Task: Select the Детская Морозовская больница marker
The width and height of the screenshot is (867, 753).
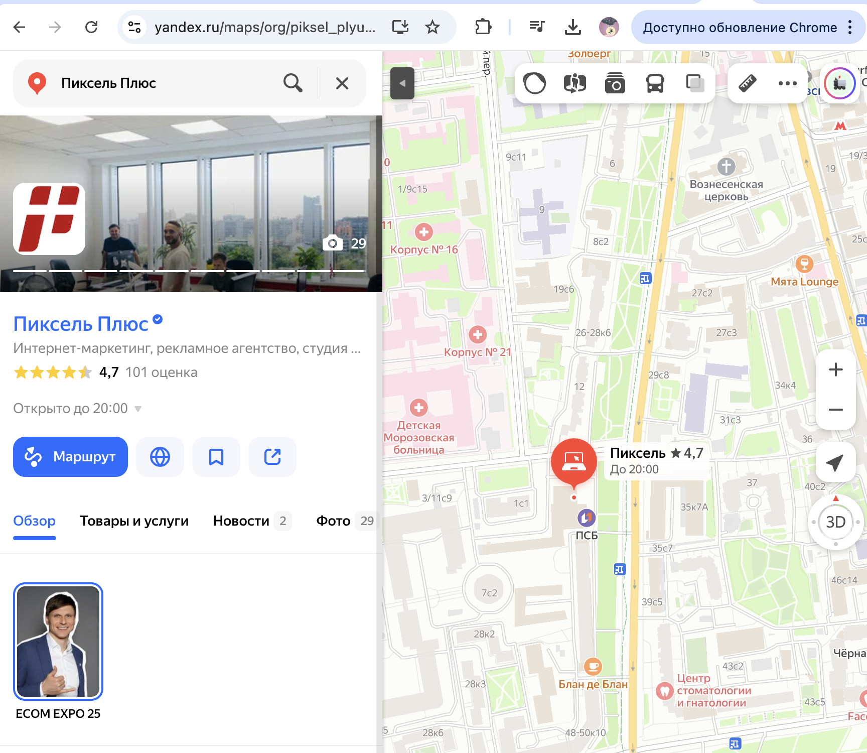Action: point(419,408)
